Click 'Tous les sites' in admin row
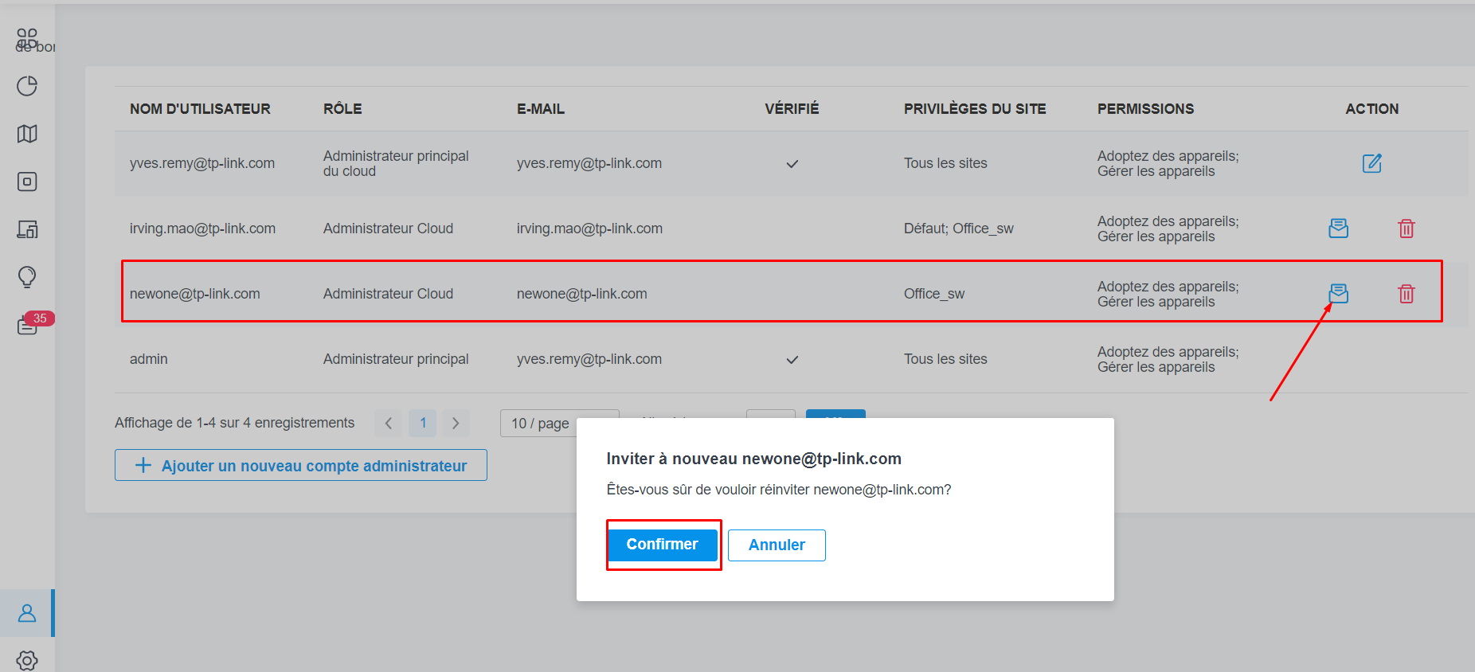 945,359
